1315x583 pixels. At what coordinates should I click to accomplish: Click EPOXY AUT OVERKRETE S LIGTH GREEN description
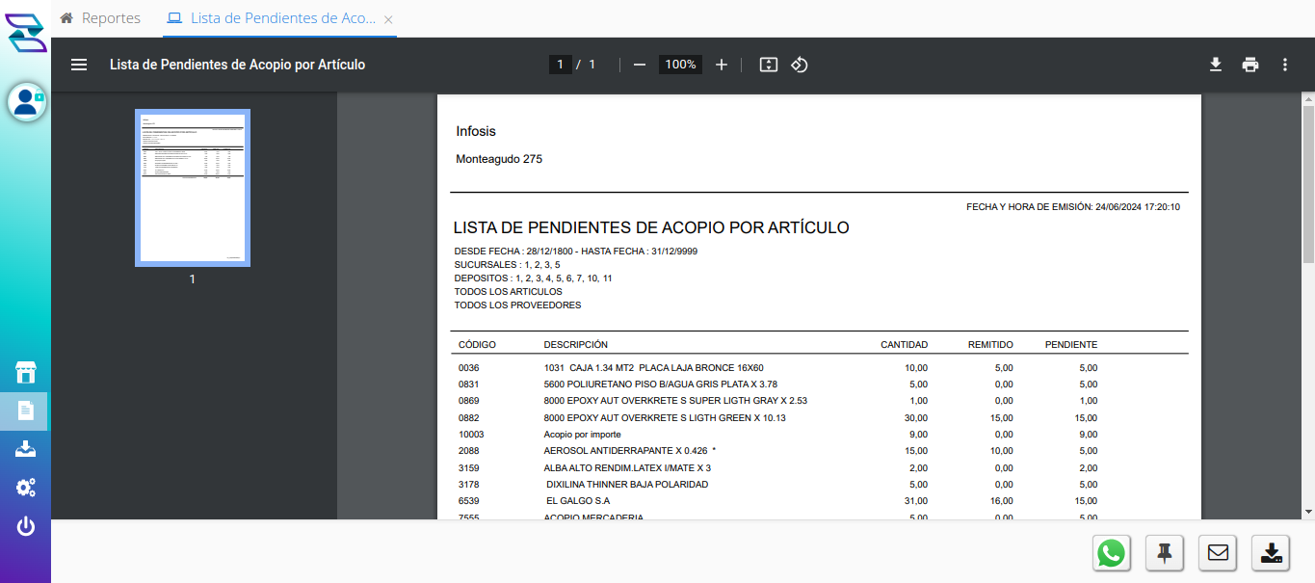(665, 418)
